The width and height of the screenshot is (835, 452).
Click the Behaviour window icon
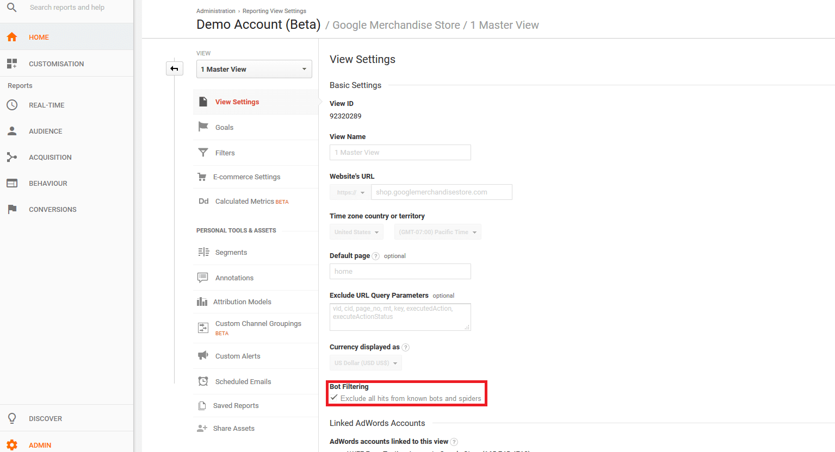click(12, 183)
